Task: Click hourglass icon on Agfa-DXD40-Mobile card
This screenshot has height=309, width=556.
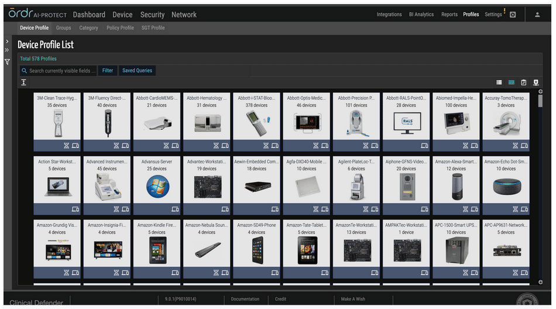Action: 315,209
